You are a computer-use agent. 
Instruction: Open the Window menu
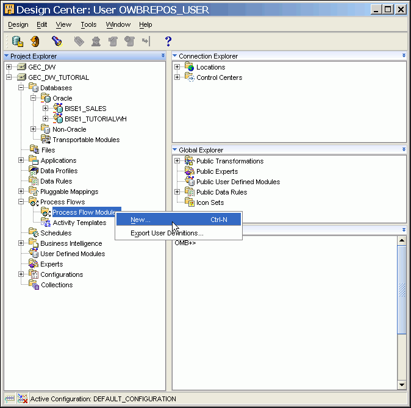[x=118, y=24]
